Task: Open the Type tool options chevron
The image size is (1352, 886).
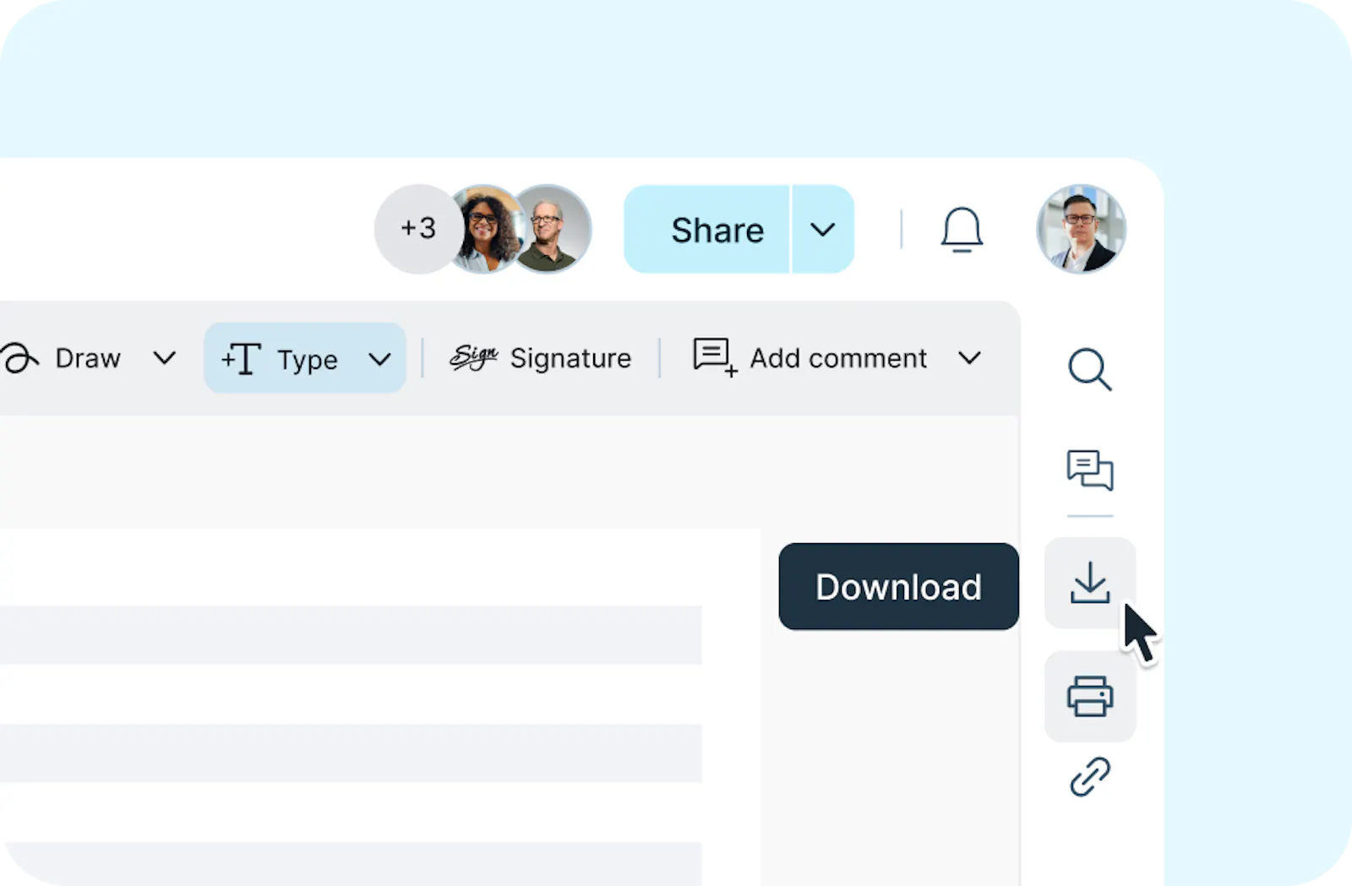Action: (379, 358)
